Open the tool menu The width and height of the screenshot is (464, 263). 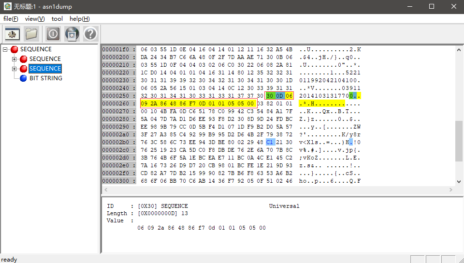coord(57,19)
